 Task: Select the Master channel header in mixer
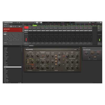(99, 25)
